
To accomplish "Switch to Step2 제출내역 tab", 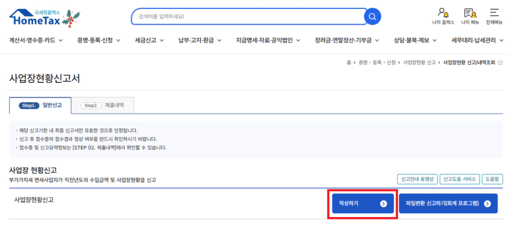I will [102, 105].
